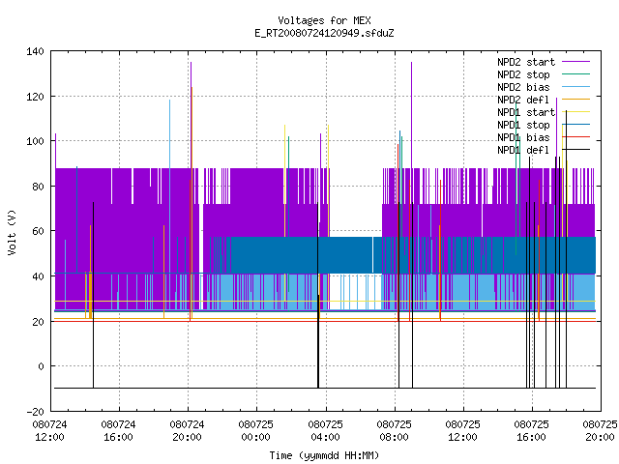Click the 'Volt (V)' y-axis label

point(12,232)
